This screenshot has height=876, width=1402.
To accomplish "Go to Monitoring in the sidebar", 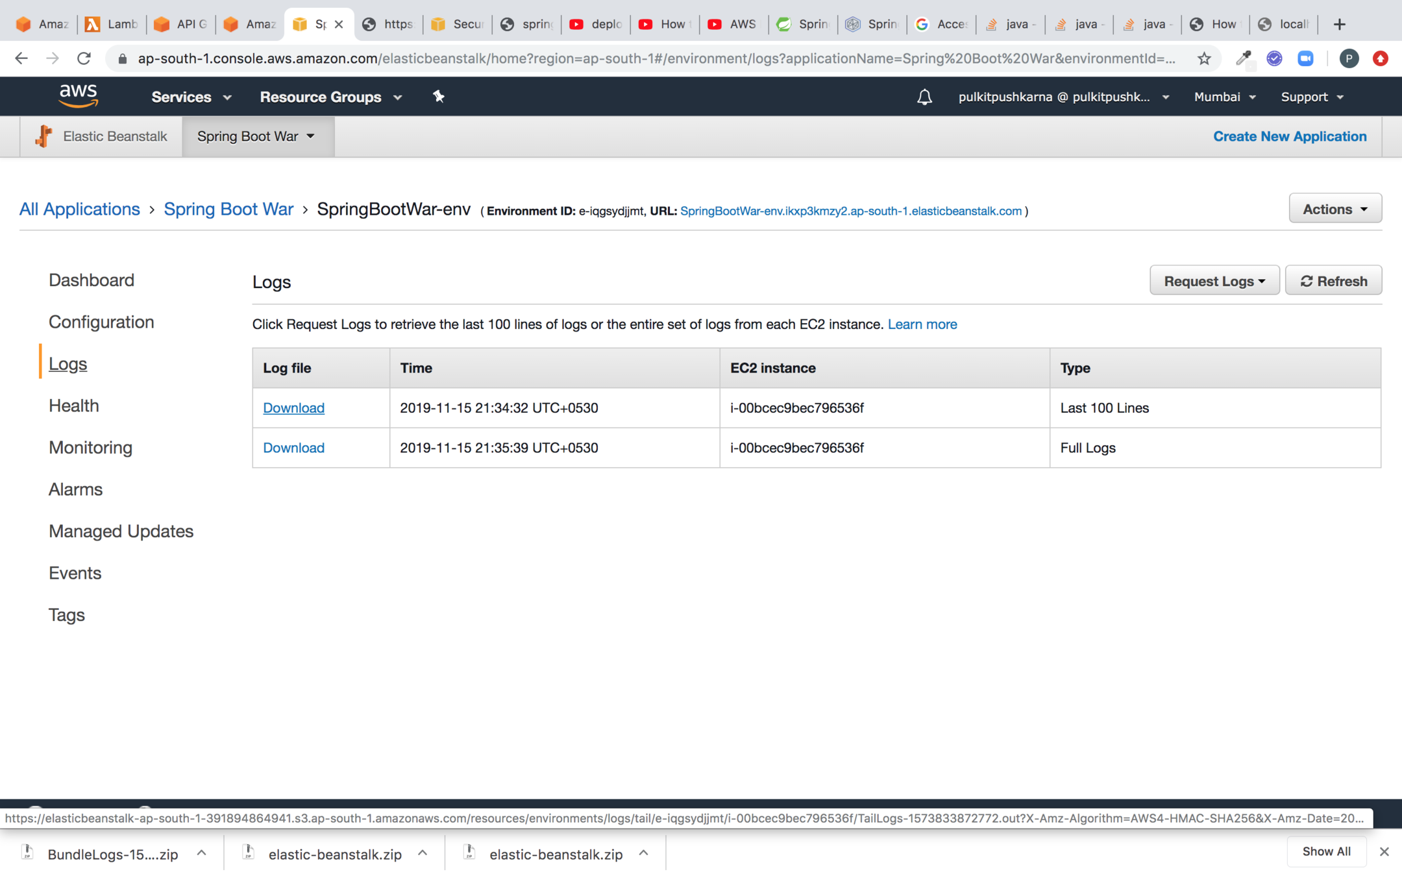I will [x=90, y=448].
